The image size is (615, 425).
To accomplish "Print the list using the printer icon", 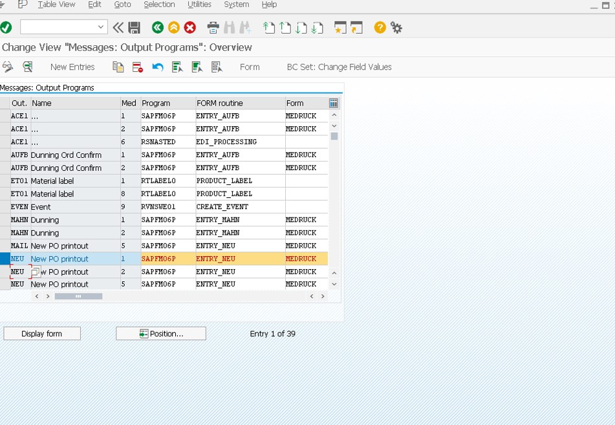I will tap(213, 27).
